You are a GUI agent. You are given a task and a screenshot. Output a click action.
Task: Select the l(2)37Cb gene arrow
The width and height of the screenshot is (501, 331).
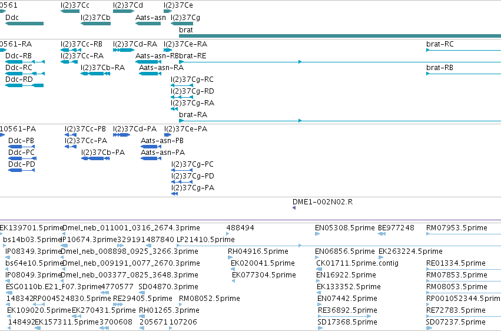point(95,24)
